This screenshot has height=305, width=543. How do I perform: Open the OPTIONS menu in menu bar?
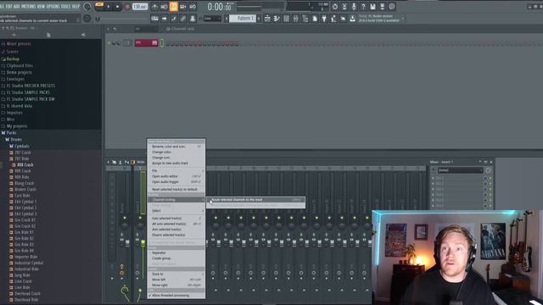(x=53, y=6)
